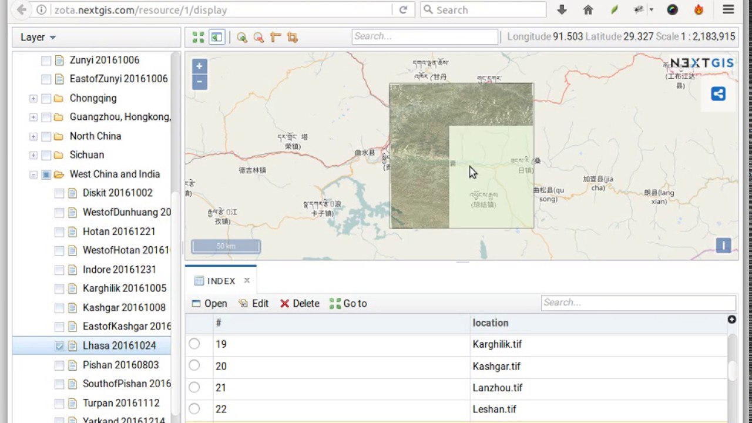
Task: Open the browser hamburger menu
Action: (728, 10)
